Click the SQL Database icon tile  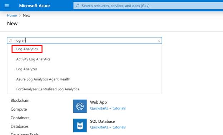[x=80, y=125]
